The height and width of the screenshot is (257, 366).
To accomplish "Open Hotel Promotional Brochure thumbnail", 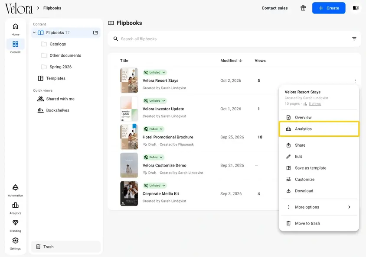I will tap(129, 137).
